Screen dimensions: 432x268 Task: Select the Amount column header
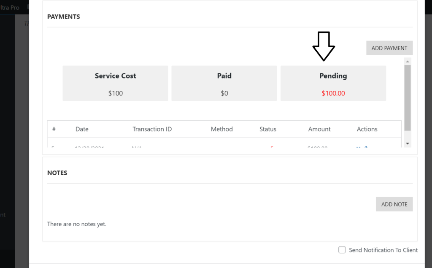click(x=319, y=129)
